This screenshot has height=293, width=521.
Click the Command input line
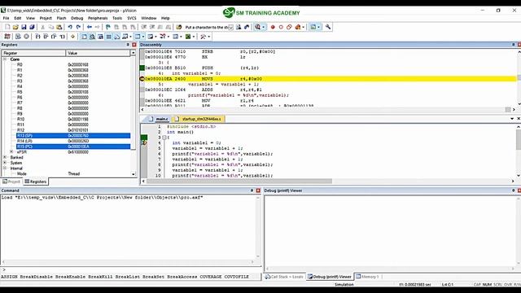(131, 269)
